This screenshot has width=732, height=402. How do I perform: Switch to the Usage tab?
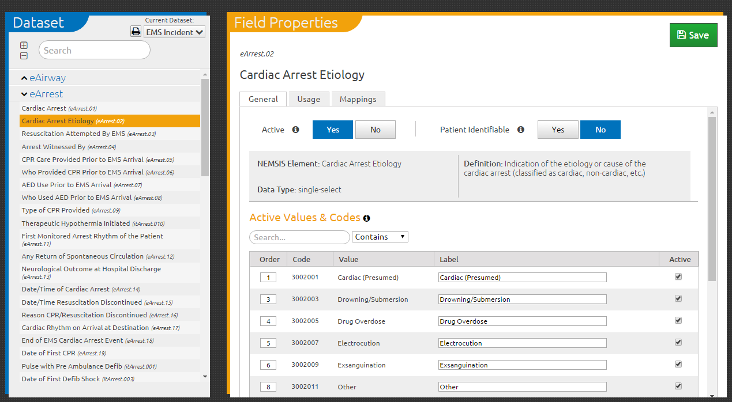309,99
